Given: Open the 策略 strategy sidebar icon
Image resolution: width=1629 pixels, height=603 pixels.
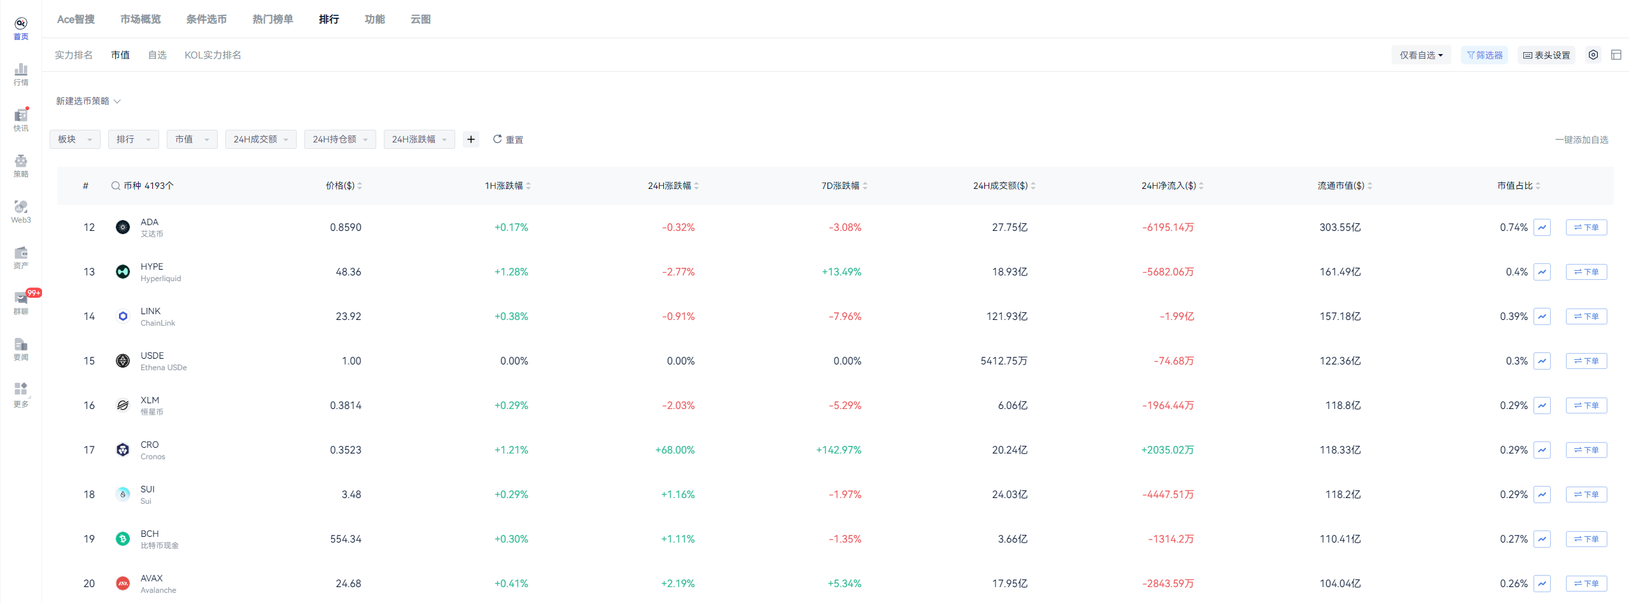Looking at the screenshot, I should click(21, 166).
